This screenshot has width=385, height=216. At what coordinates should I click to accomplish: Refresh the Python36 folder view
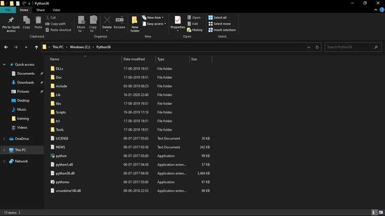click(317, 47)
